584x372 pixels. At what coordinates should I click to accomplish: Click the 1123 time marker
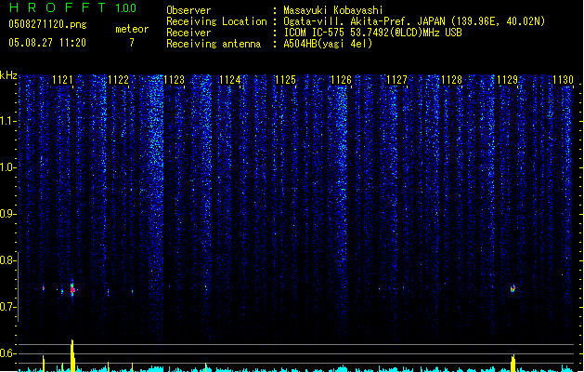pos(174,80)
